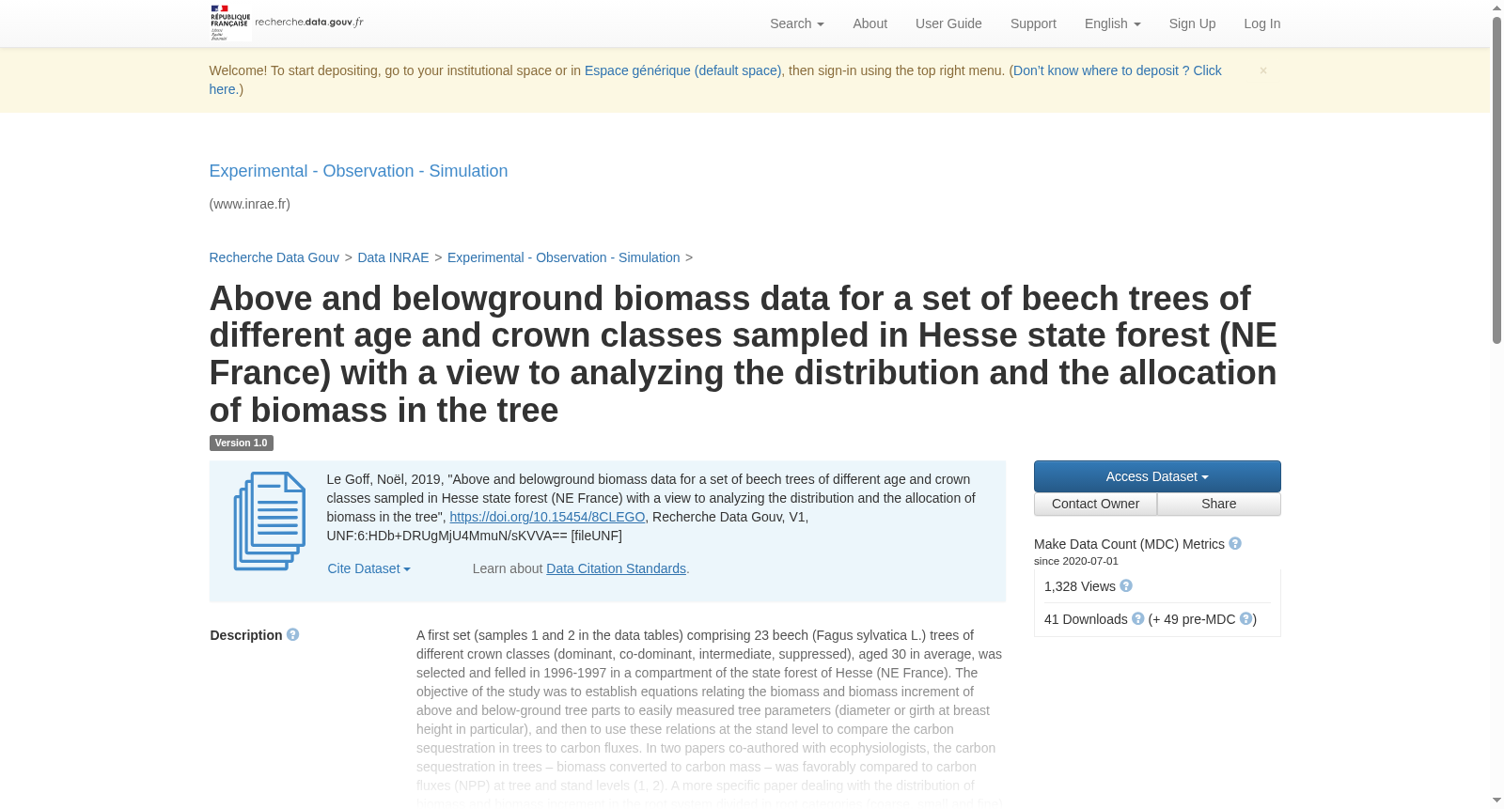
Task: Expand the Access Dataset dropdown
Action: [1157, 476]
